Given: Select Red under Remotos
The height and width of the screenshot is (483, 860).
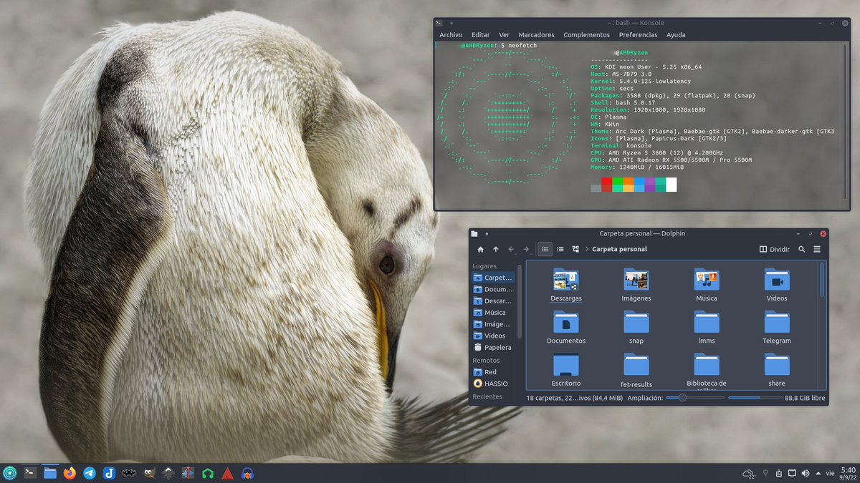Looking at the screenshot, I should 493,372.
